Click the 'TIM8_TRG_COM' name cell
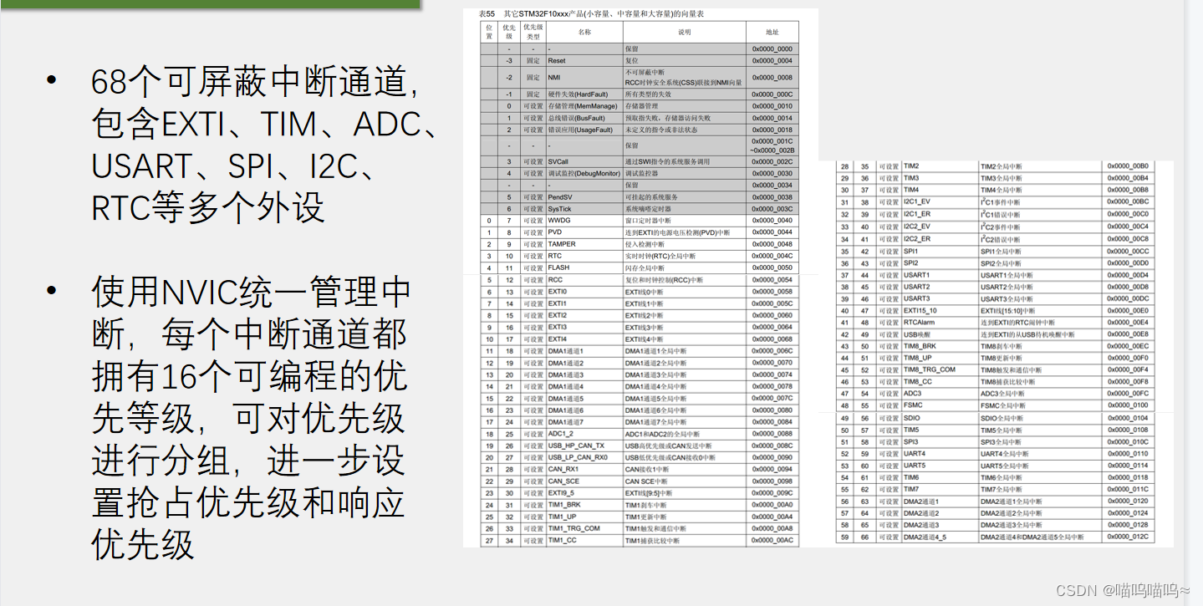1203x606 pixels. [x=940, y=369]
